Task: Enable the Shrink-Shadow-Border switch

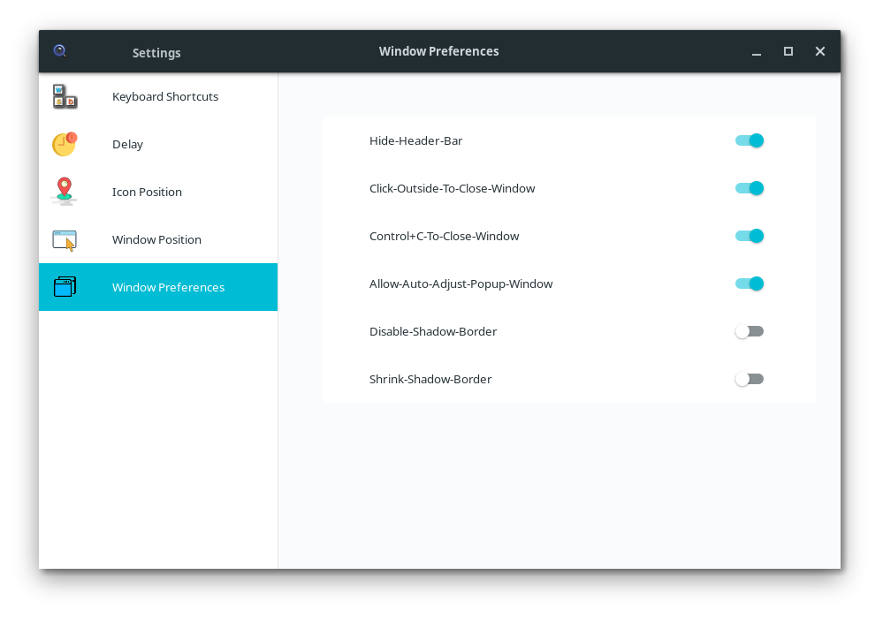Action: pos(749,379)
